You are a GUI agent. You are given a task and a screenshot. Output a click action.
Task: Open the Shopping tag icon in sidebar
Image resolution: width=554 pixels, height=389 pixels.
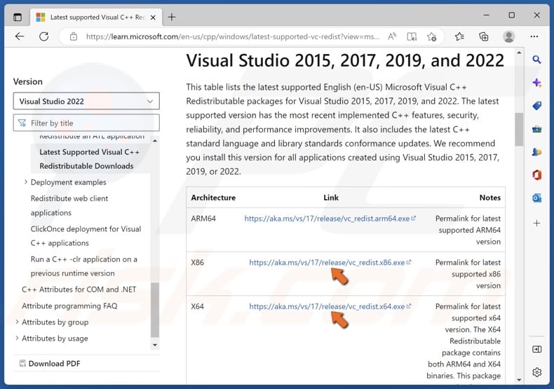[536, 106]
